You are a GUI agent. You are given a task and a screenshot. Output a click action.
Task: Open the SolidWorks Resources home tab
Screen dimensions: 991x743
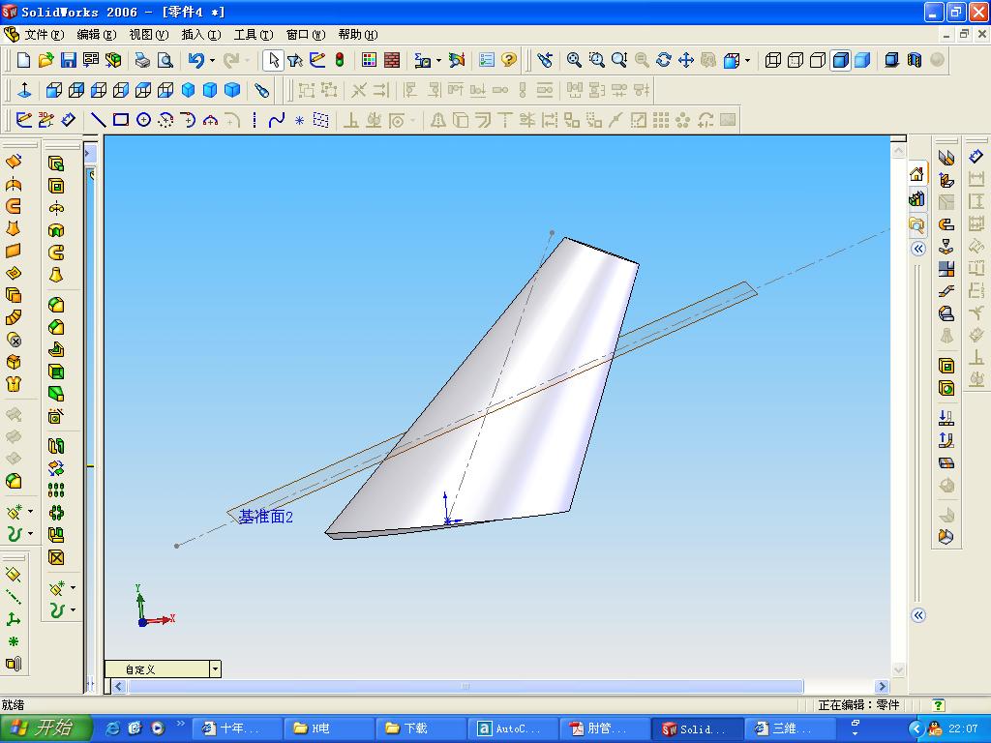[x=916, y=174]
